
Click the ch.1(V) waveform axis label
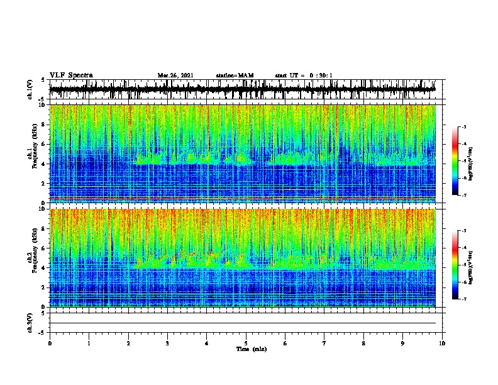pyautogui.click(x=30, y=89)
